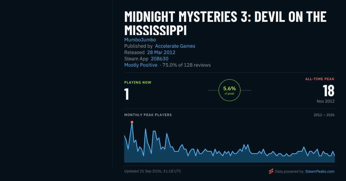Viewport: 346px width, 181px height.
Task: Open the MumboJumbo developer link
Action: pyautogui.click(x=140, y=40)
